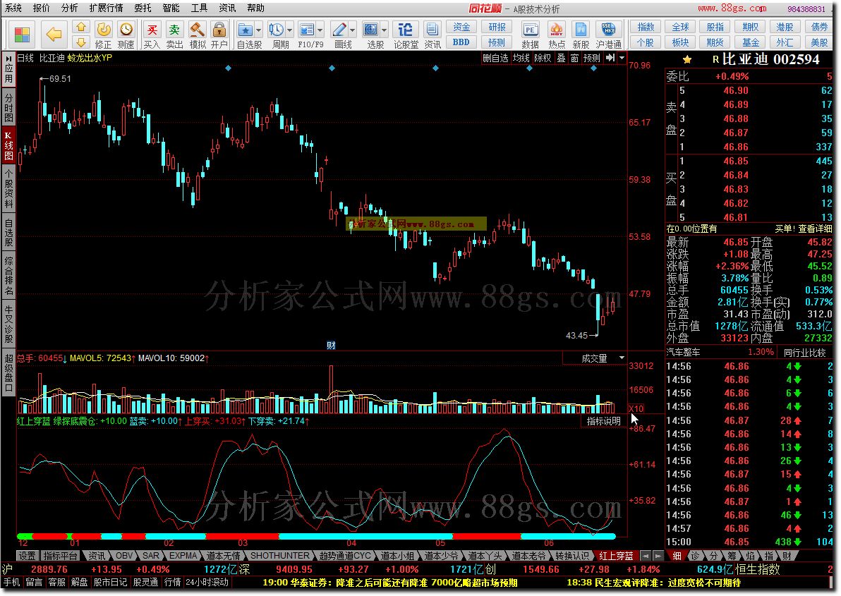
Task: Select the 画线 pencil drawing tool
Action: pyautogui.click(x=339, y=30)
